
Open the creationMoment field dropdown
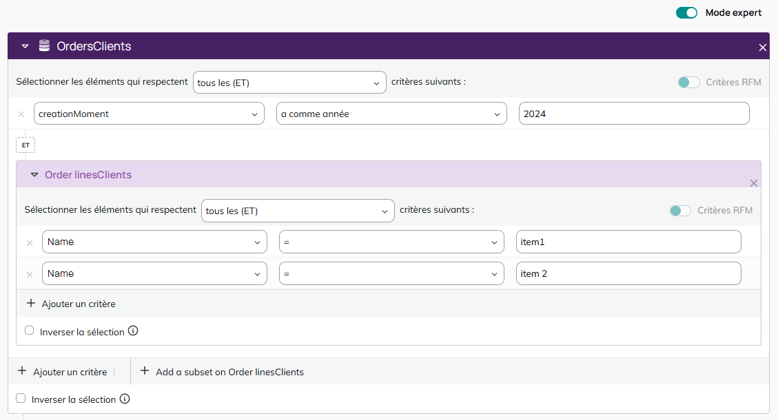(149, 114)
